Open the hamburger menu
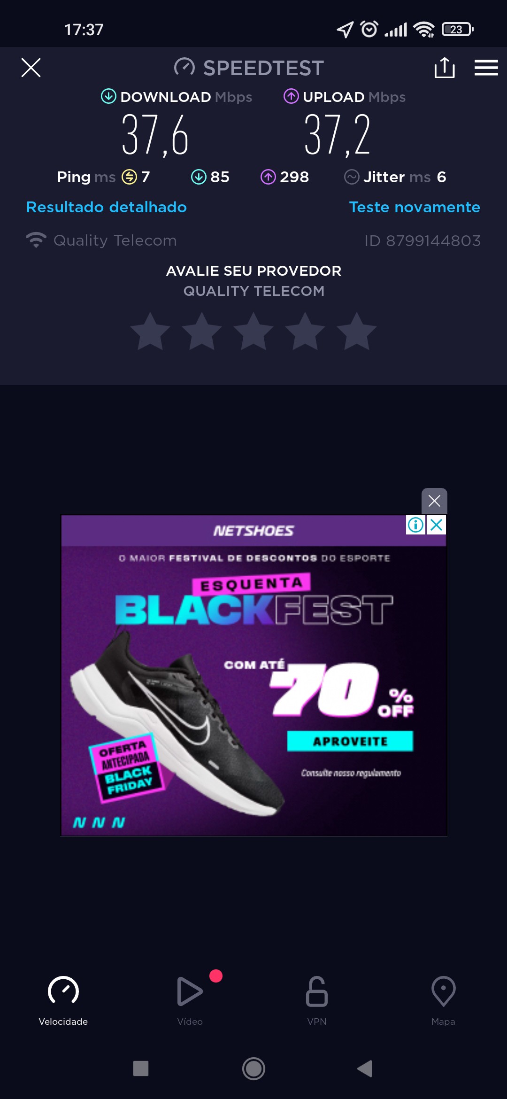The height and width of the screenshot is (1099, 507). 486,68
